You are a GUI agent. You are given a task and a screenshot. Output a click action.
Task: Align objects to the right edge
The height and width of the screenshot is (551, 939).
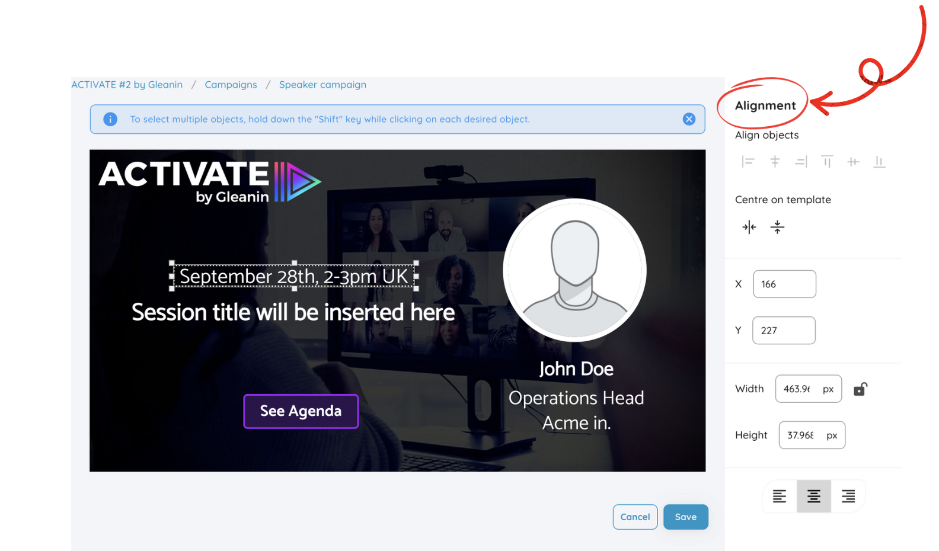pyautogui.click(x=801, y=162)
